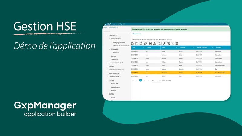The height and width of the screenshot is (136, 242).
Task: Click the Potter name cell
Action: point(163,76)
